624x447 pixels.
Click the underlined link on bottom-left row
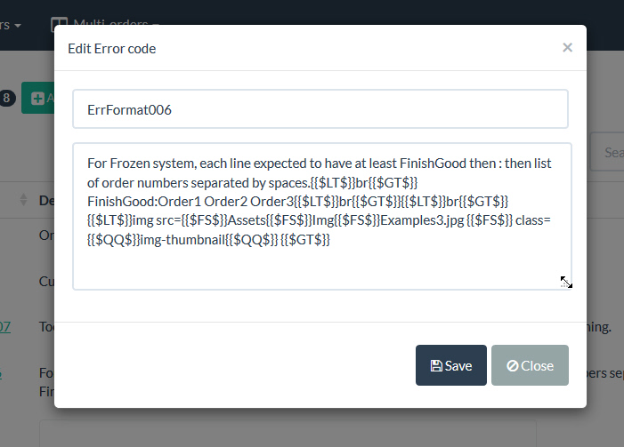3,373
